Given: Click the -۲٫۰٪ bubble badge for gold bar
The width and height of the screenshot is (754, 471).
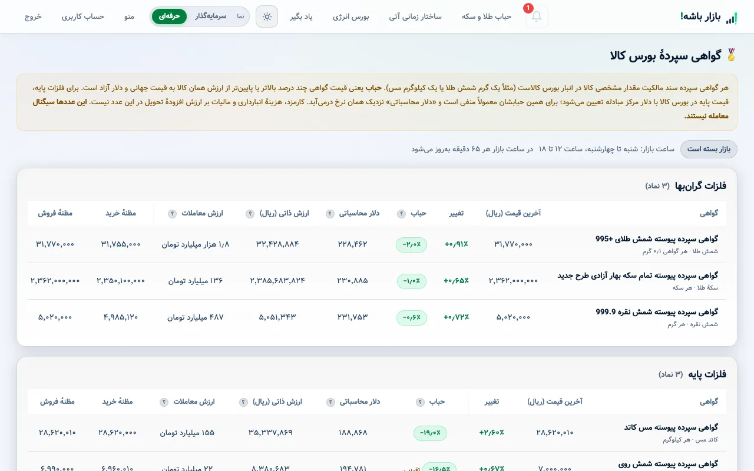Looking at the screenshot, I should click(412, 244).
